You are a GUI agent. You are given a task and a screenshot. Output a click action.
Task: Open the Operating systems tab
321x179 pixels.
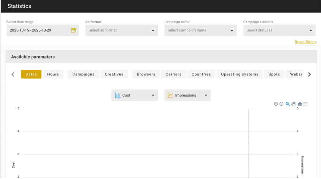click(240, 74)
